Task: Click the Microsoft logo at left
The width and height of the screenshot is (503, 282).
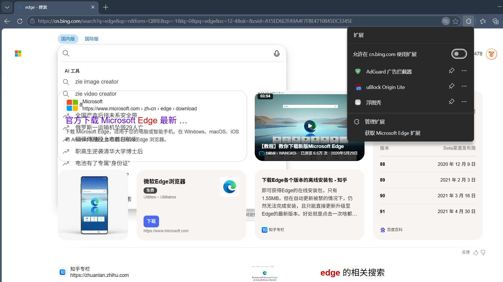Action: tap(18, 53)
